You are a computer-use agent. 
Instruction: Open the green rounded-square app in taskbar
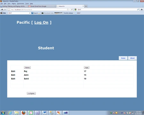31,113
